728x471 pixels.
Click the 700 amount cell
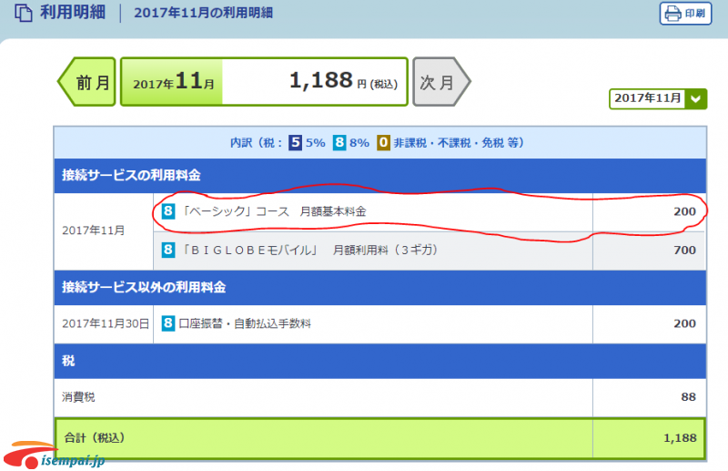pyautogui.click(x=649, y=251)
